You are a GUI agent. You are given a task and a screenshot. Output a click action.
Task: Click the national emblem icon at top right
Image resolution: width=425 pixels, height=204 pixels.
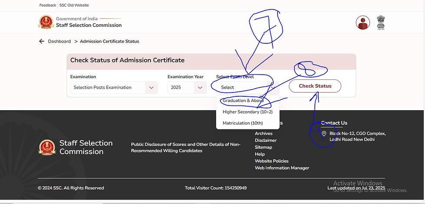click(381, 23)
